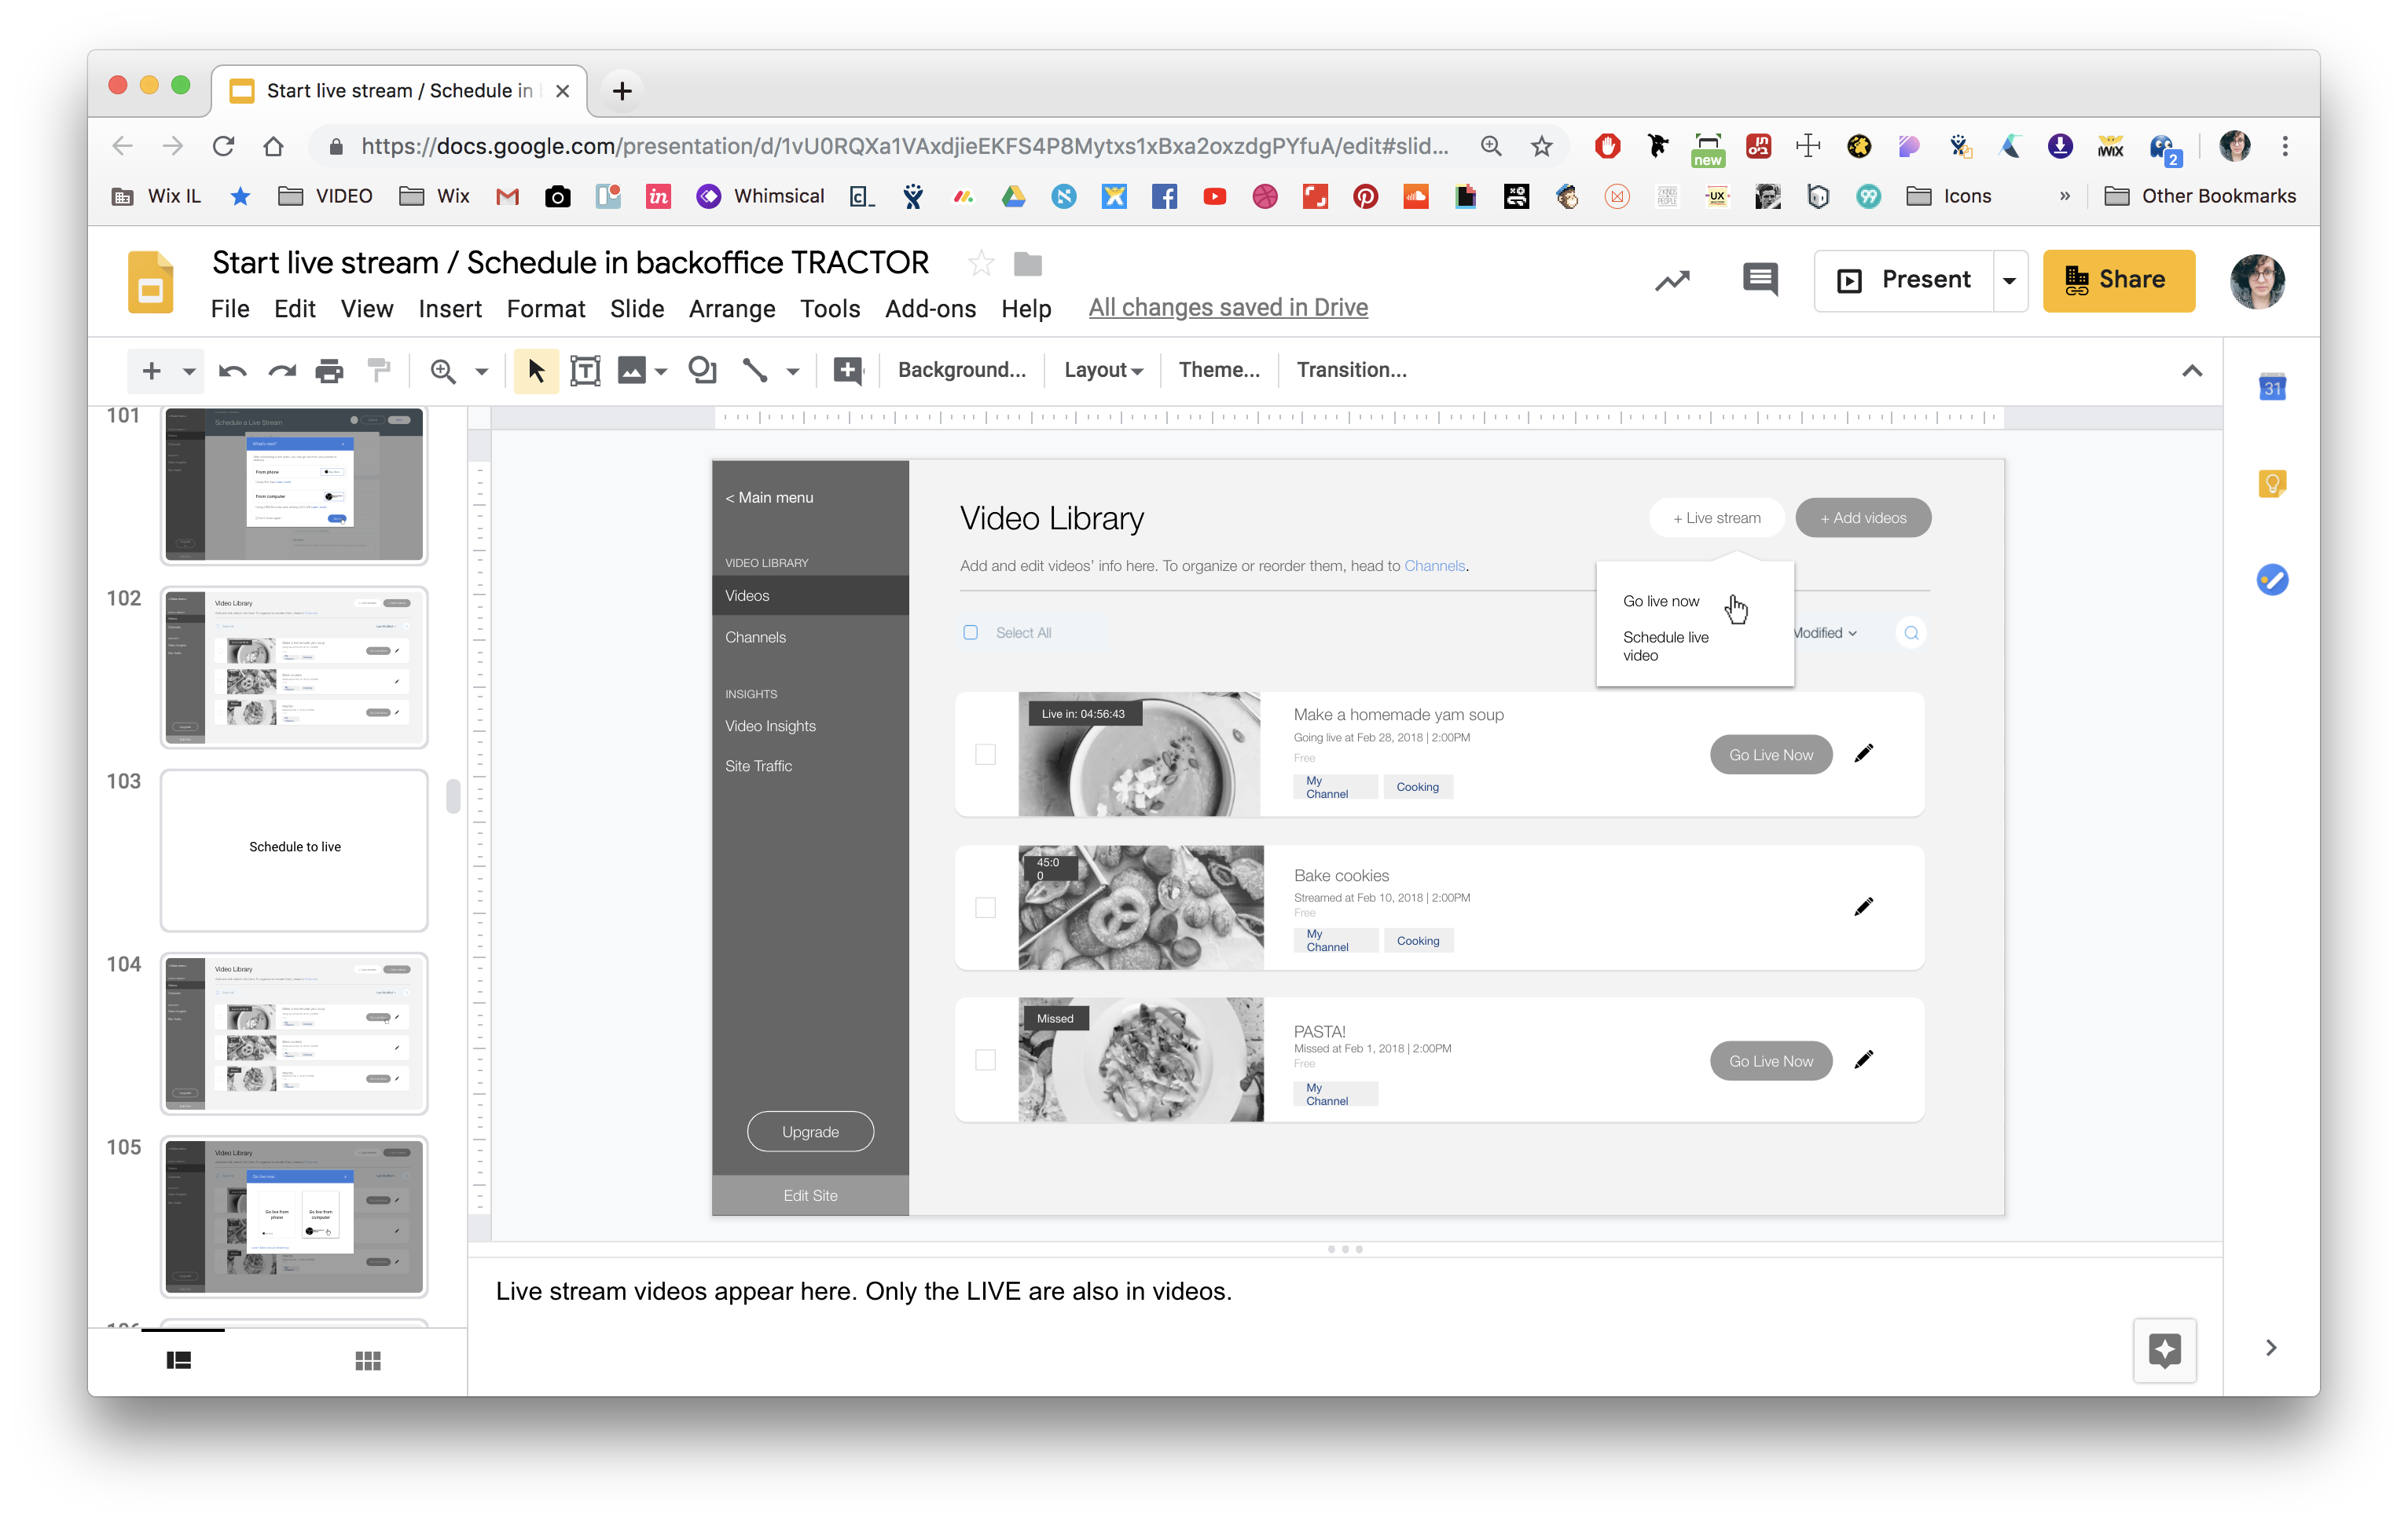Star the presentation title
The width and height of the screenshot is (2408, 1522).
point(981,264)
